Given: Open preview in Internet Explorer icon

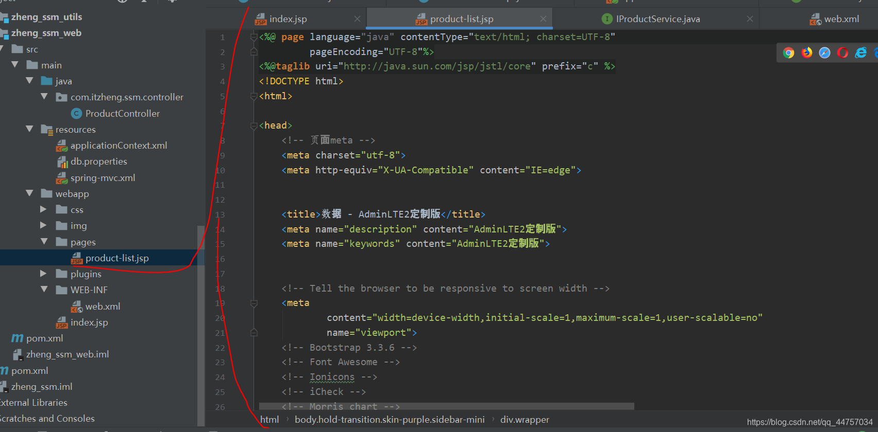Looking at the screenshot, I should point(860,53).
